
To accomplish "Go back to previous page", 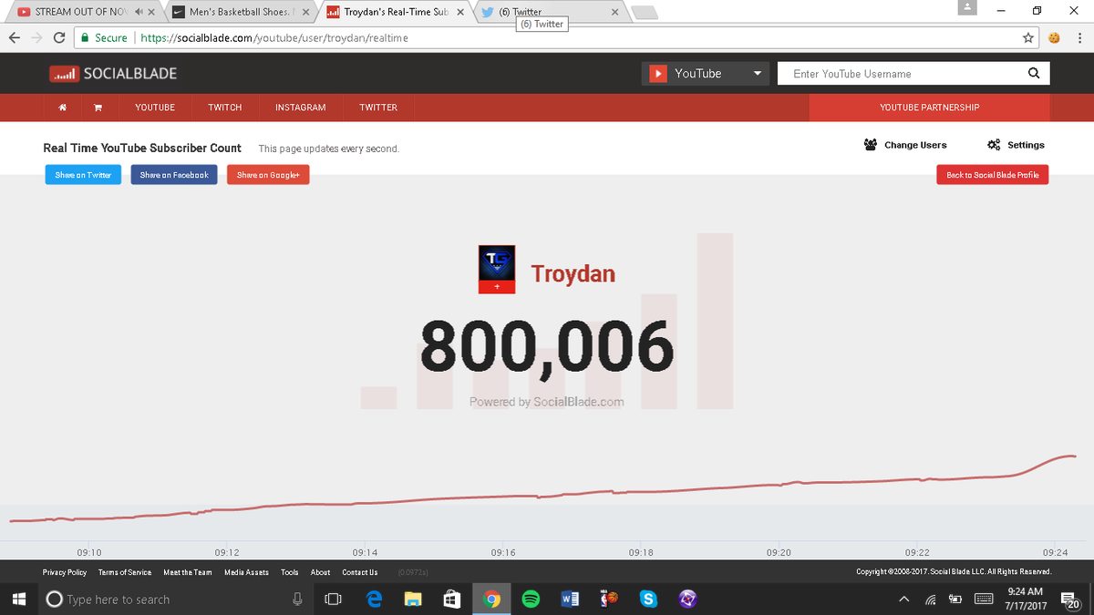I will click(x=14, y=38).
